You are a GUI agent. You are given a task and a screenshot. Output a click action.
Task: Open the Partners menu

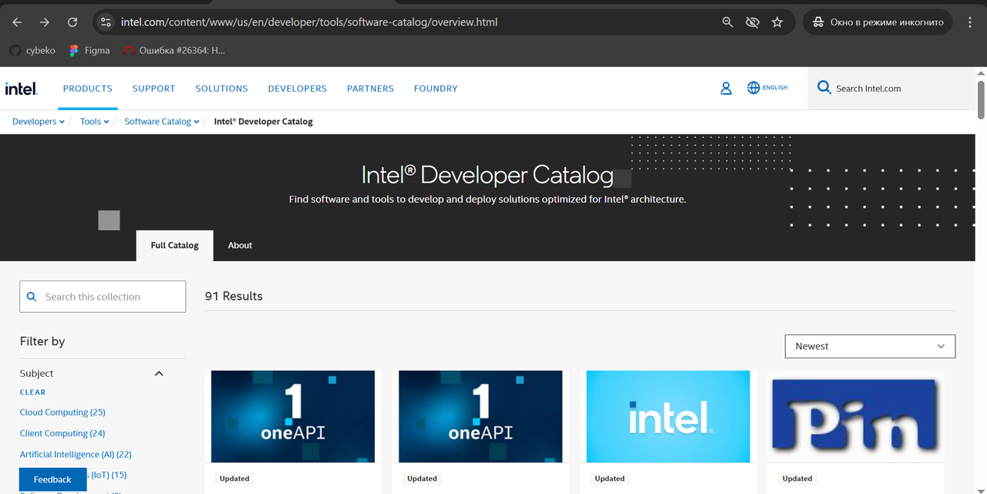(370, 89)
